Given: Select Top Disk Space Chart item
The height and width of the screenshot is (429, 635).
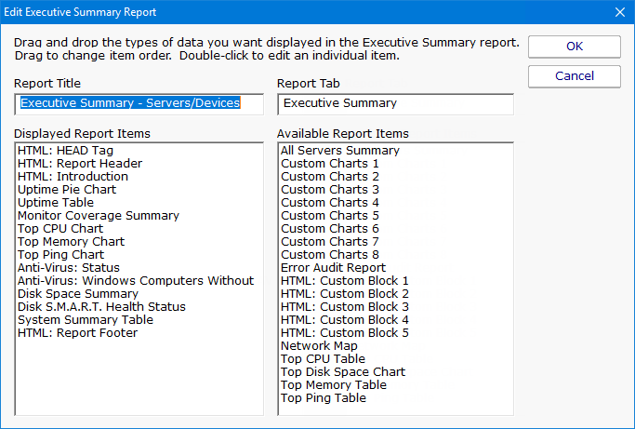Looking at the screenshot, I should [x=343, y=372].
